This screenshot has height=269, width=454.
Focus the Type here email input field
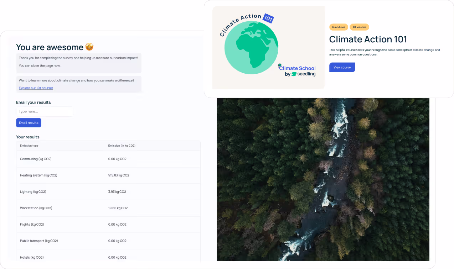pyautogui.click(x=45, y=111)
